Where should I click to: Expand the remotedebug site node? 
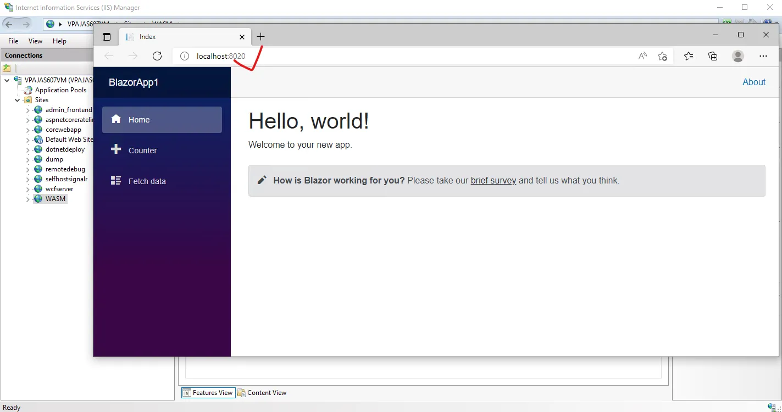pos(28,169)
